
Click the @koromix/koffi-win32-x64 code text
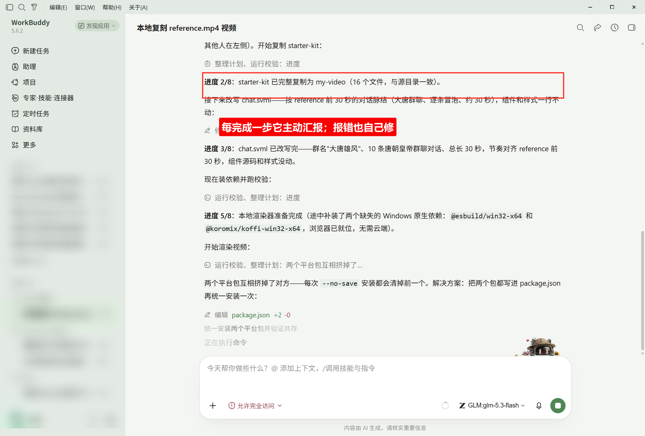click(x=253, y=229)
